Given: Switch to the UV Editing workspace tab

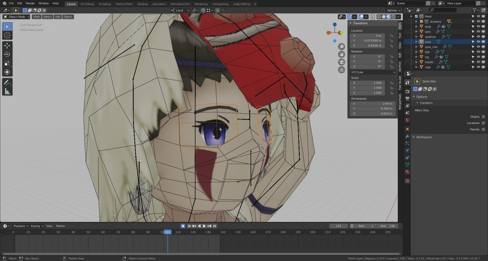Looking at the screenshot, I should pos(87,4).
